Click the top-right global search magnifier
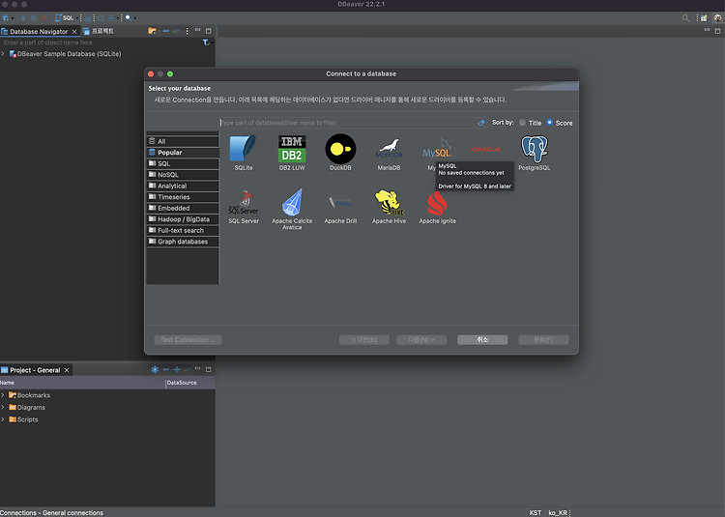Viewport: 725px width, 517px height. tap(685, 18)
